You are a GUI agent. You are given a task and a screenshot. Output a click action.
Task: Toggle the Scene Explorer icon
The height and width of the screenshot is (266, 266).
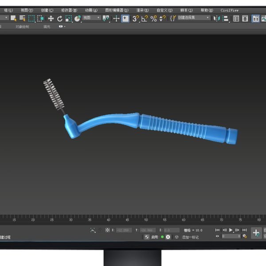tap(236, 19)
